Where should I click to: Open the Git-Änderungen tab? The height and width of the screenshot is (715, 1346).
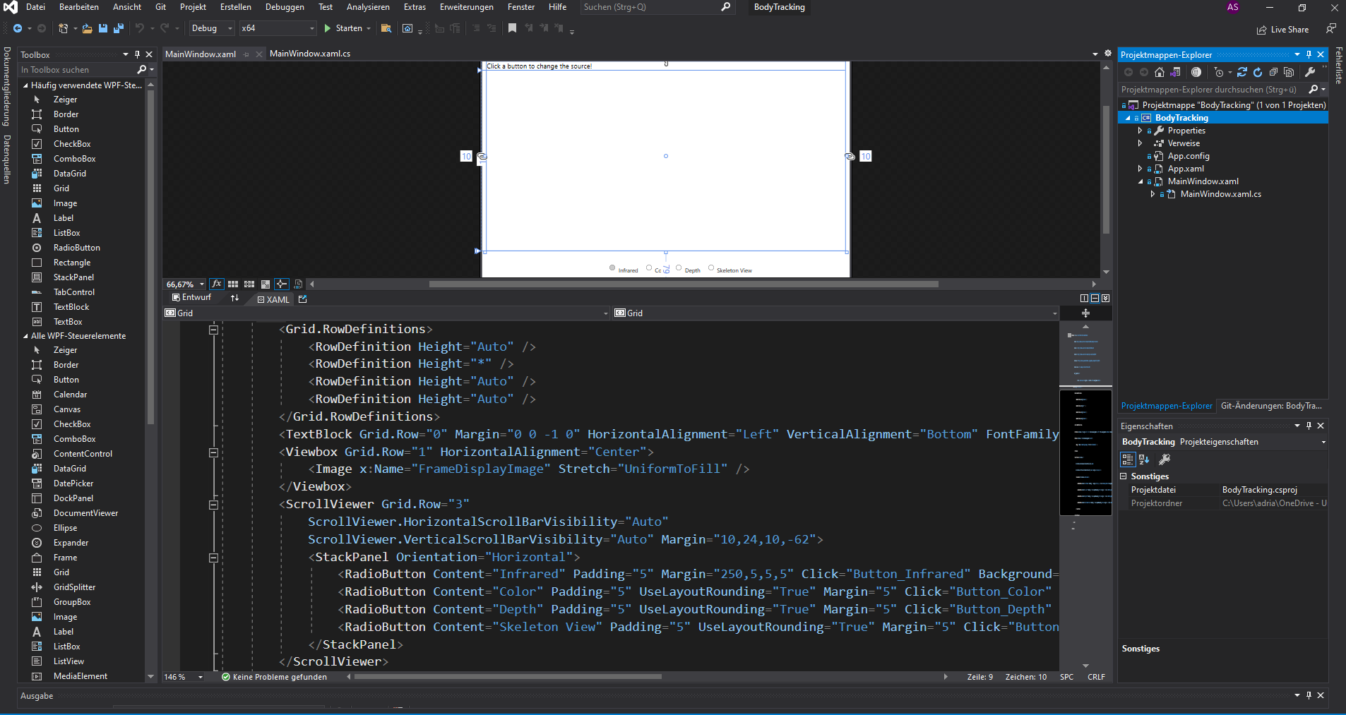click(x=1271, y=406)
